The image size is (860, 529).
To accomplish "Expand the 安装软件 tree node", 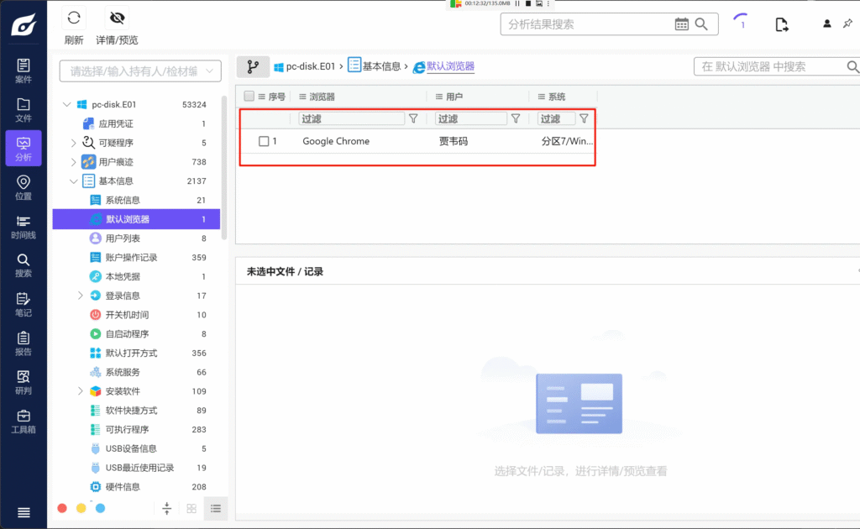I will tap(80, 390).
